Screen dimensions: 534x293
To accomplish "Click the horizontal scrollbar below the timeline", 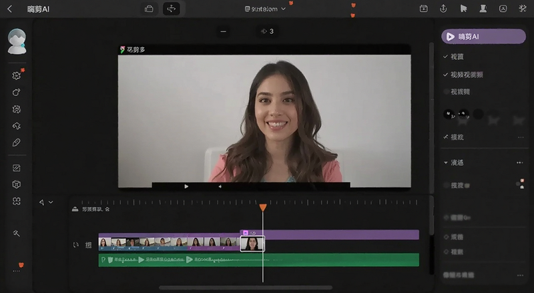I will [245, 288].
